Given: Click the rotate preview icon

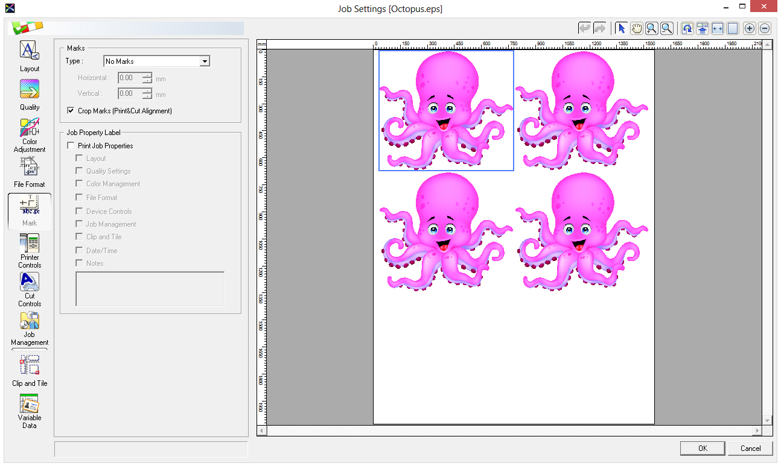Looking at the screenshot, I should pos(687,28).
